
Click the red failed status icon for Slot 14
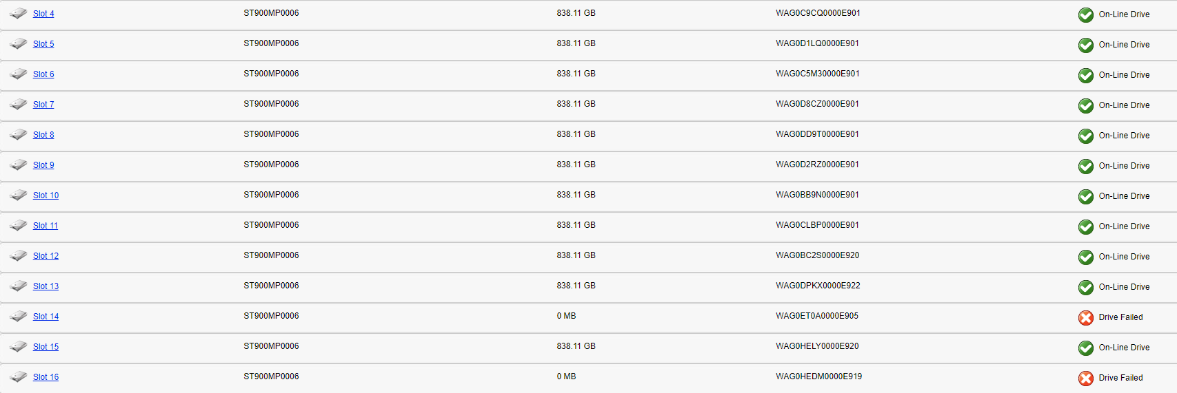(1086, 317)
